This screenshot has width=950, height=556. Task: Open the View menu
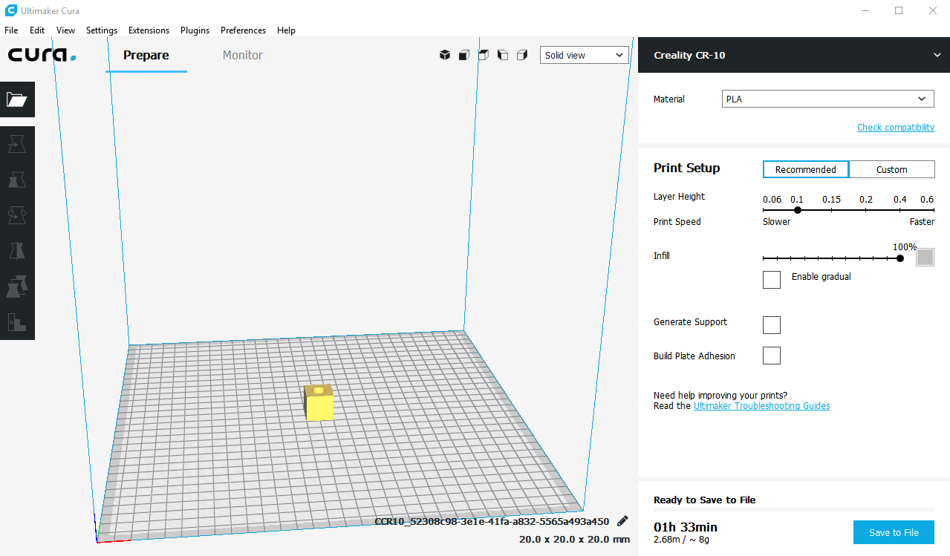65,30
